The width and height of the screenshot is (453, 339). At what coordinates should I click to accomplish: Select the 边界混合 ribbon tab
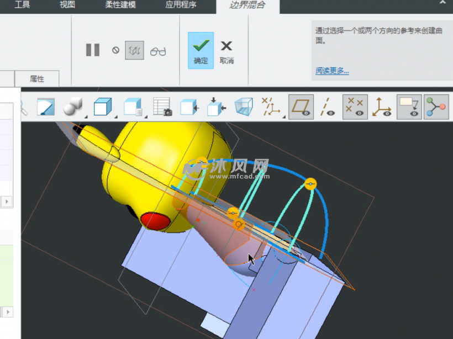coord(247,6)
